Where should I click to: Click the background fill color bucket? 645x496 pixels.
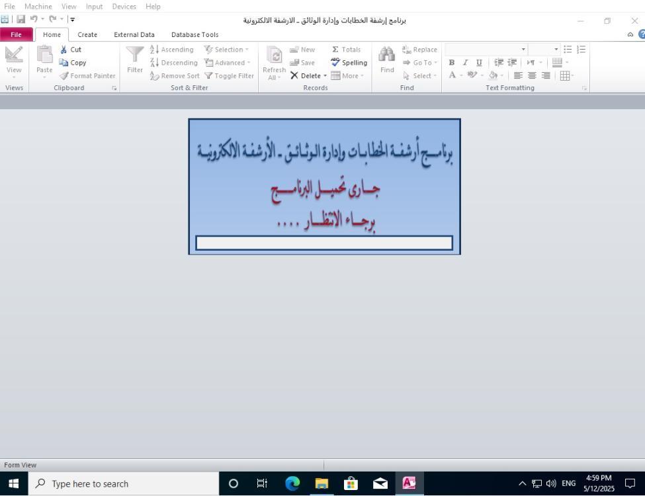[493, 75]
